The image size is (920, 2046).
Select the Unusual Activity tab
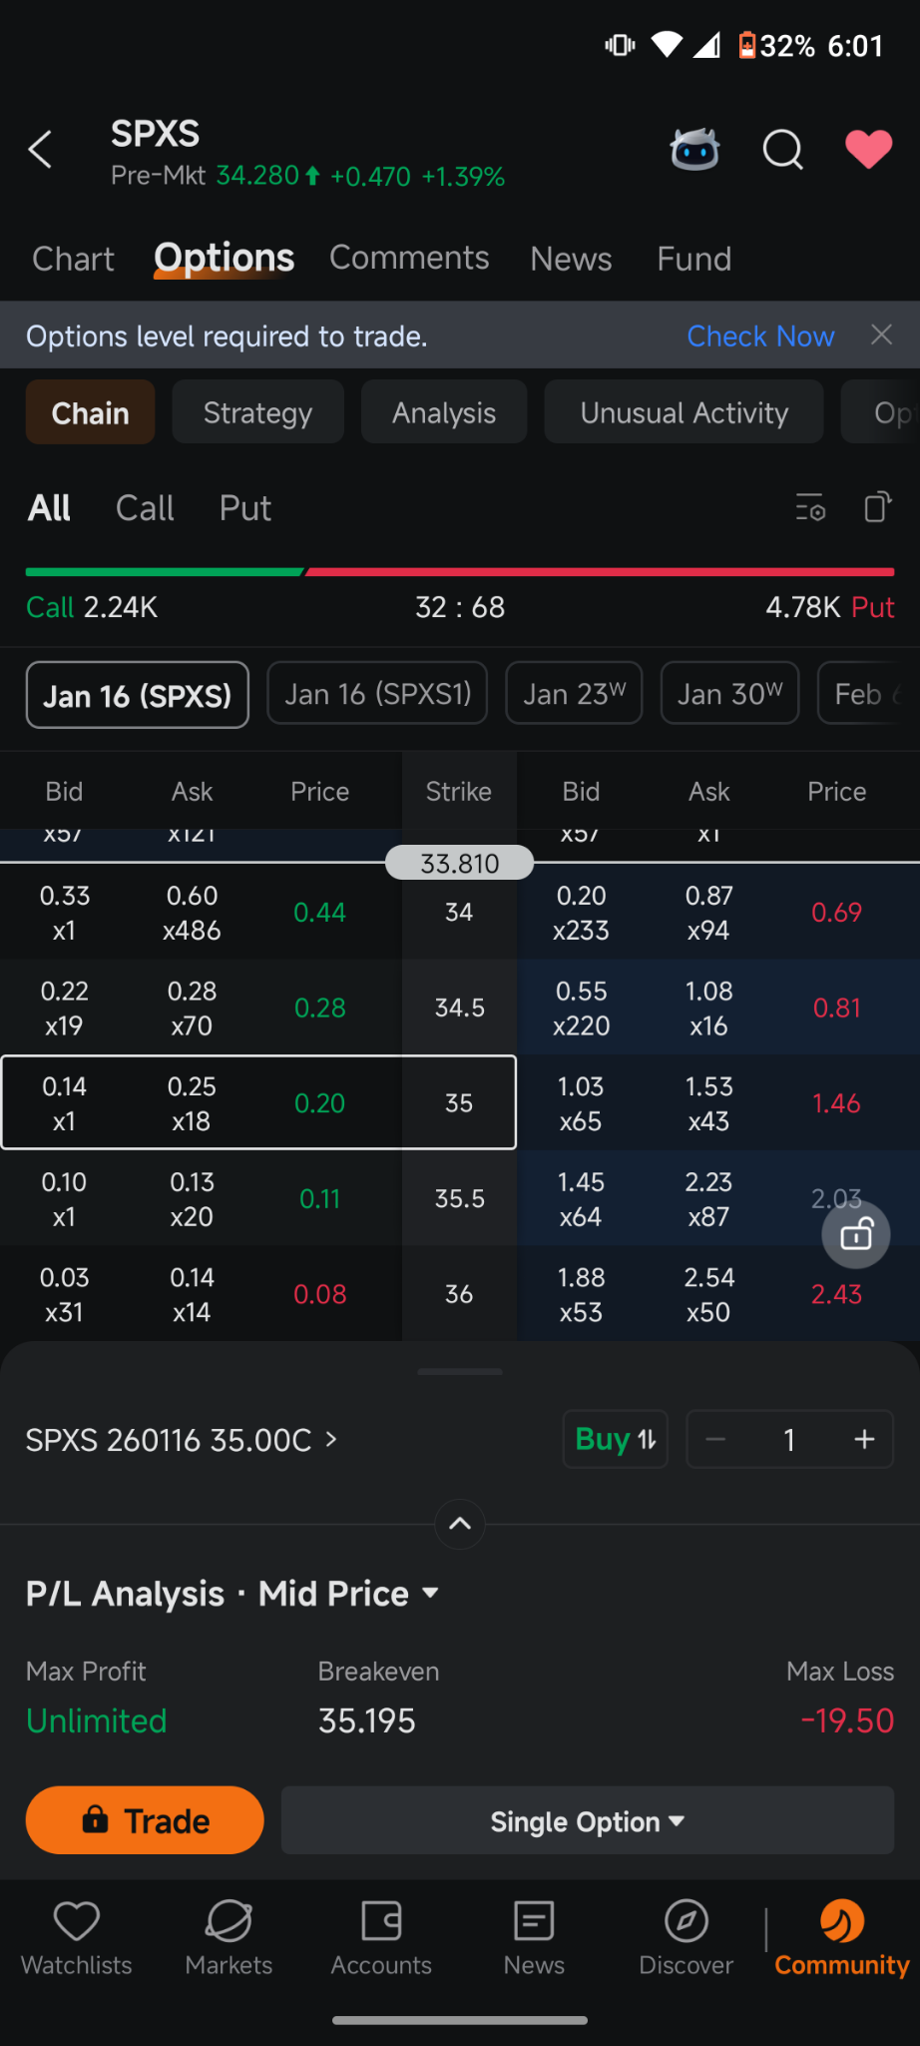point(684,413)
